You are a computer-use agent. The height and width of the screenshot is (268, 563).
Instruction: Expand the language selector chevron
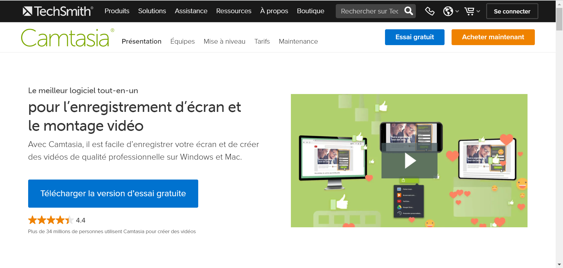tap(457, 11)
